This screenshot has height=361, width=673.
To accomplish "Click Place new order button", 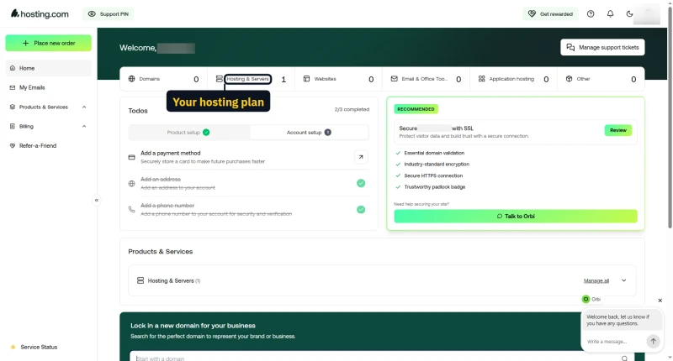I will tap(49, 44).
